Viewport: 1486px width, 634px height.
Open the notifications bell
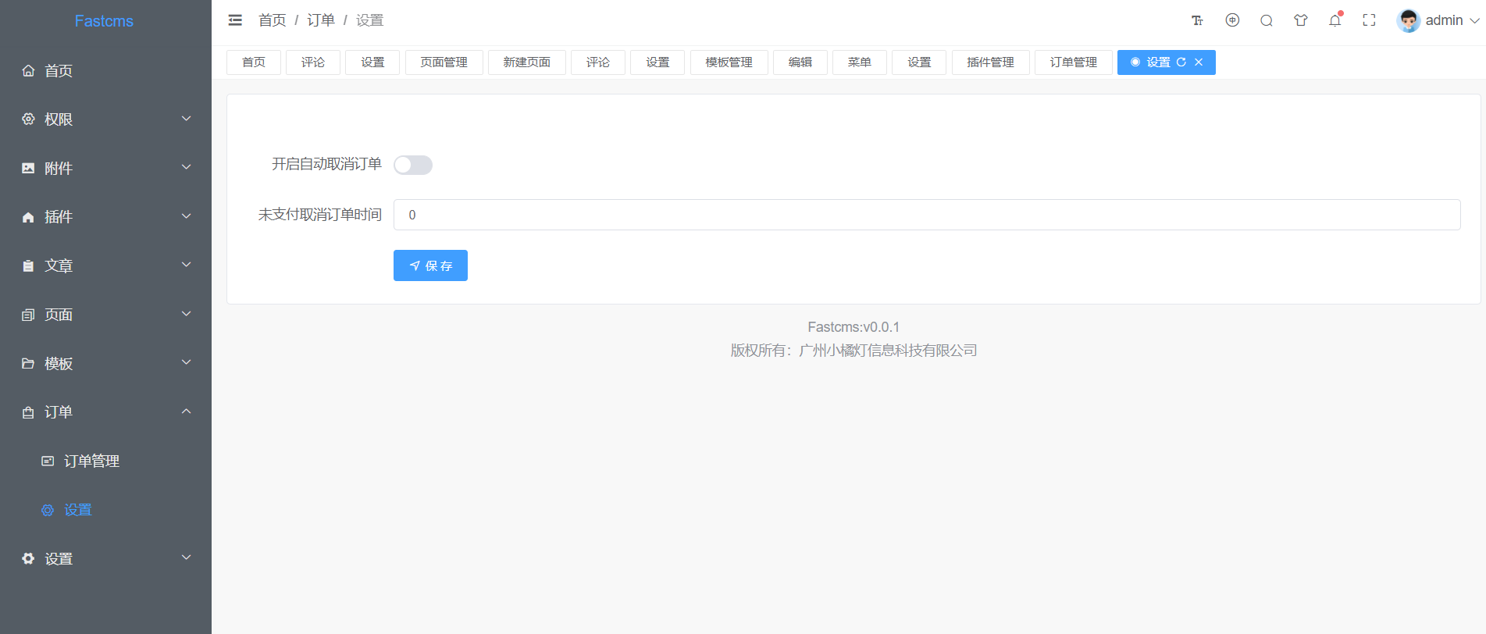pos(1335,20)
